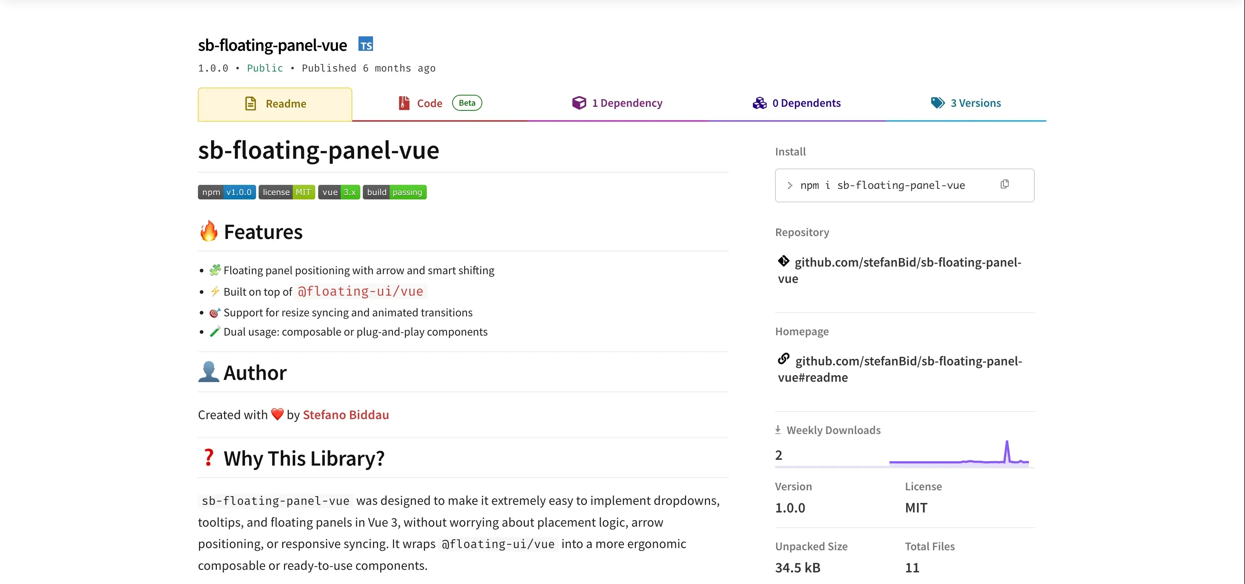Click the TypeScript TS badge icon
The image size is (1245, 584).
point(365,44)
